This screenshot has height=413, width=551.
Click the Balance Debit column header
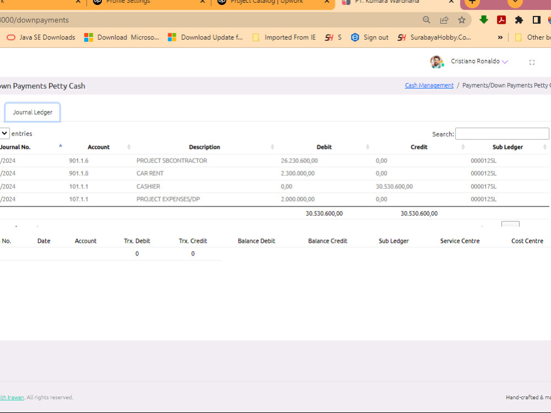(x=256, y=241)
